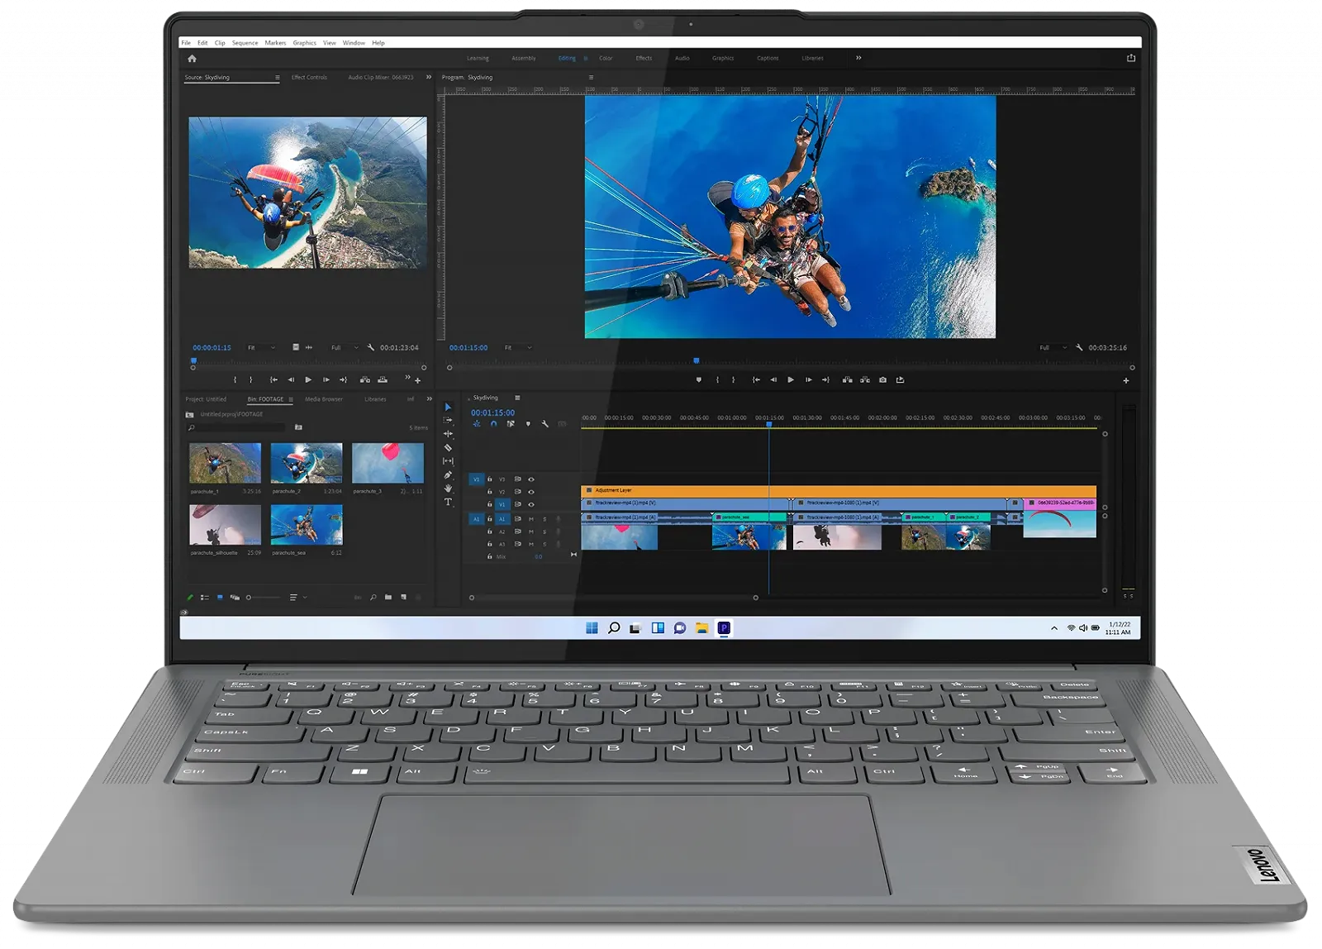
Task: Toggle the eye icon to hide track V2
Action: point(531,492)
